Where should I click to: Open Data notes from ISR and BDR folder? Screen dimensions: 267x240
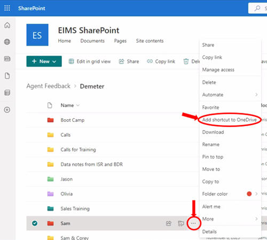pos(92,164)
